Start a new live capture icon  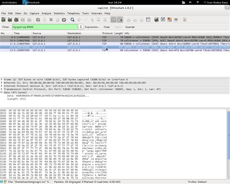16,20
